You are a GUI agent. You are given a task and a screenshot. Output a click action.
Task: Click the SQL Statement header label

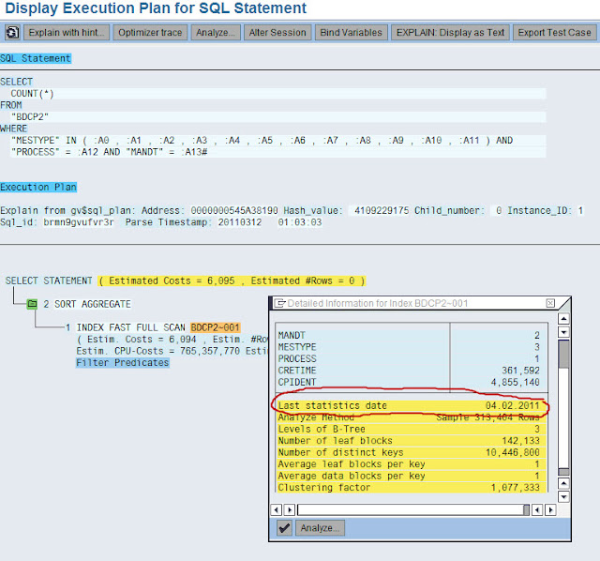tap(36, 58)
